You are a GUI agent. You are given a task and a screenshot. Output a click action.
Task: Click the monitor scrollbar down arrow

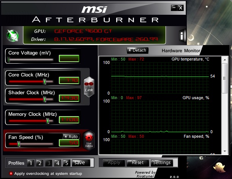coord(225,151)
